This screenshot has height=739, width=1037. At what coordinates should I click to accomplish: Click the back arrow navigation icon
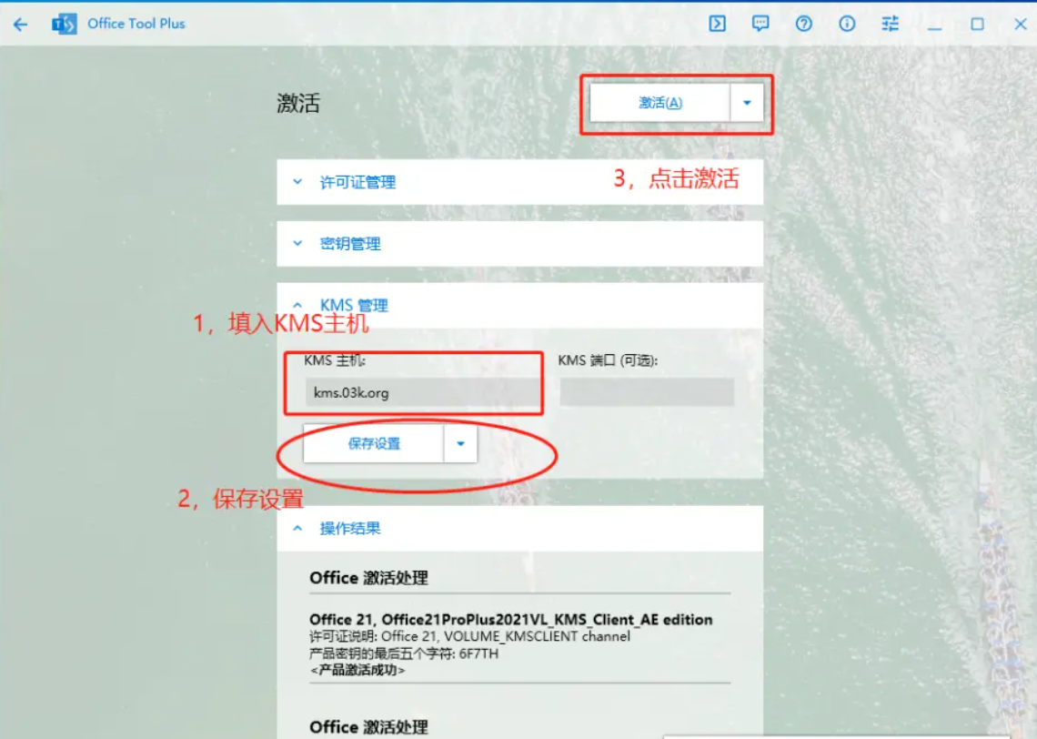(x=20, y=25)
